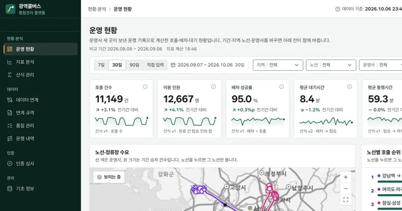Click the 95.0 배차 성공률 value
The height and width of the screenshot is (211, 402).
tap(242, 99)
